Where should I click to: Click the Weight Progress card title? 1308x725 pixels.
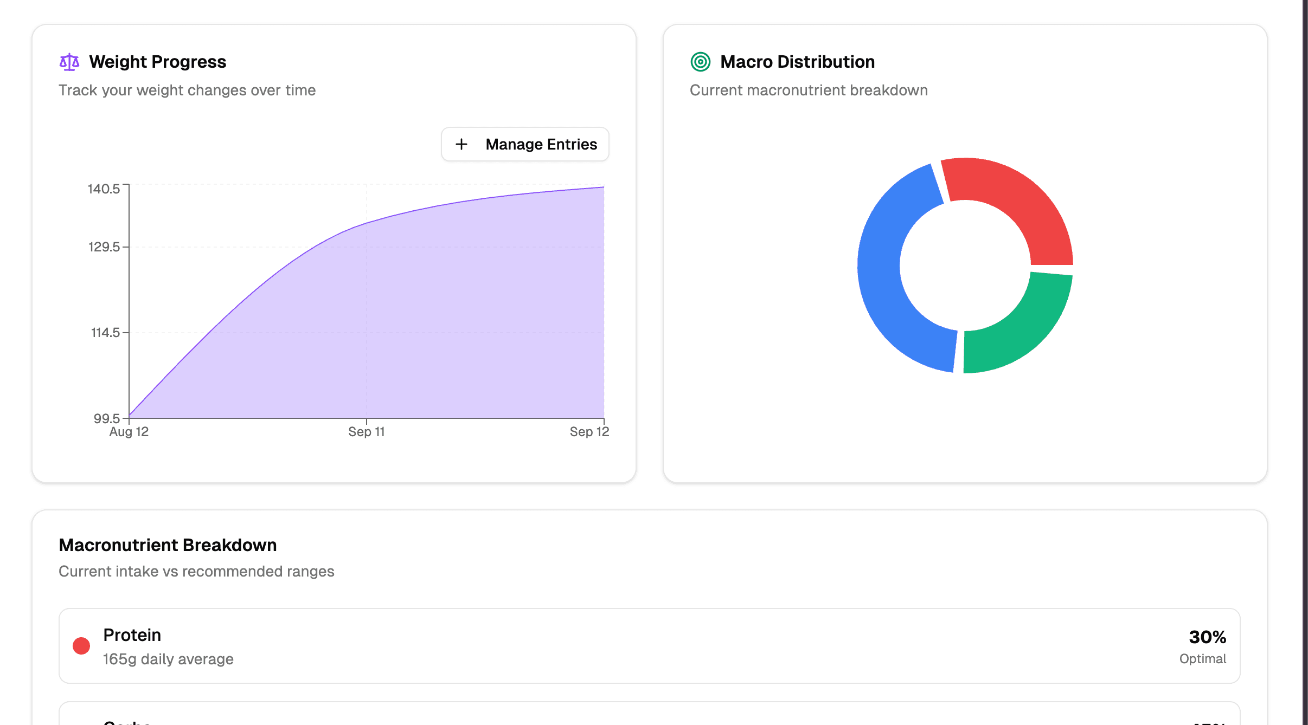(x=157, y=62)
